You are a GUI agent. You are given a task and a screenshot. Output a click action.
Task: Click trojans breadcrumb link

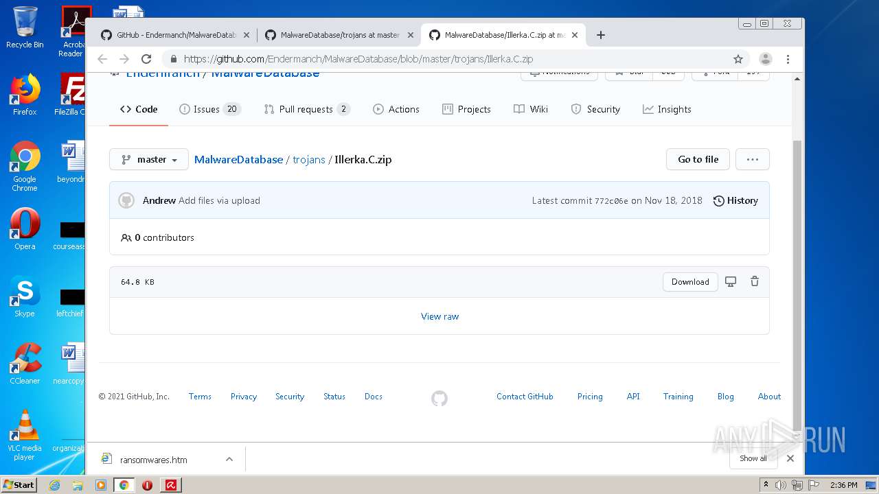(x=309, y=159)
